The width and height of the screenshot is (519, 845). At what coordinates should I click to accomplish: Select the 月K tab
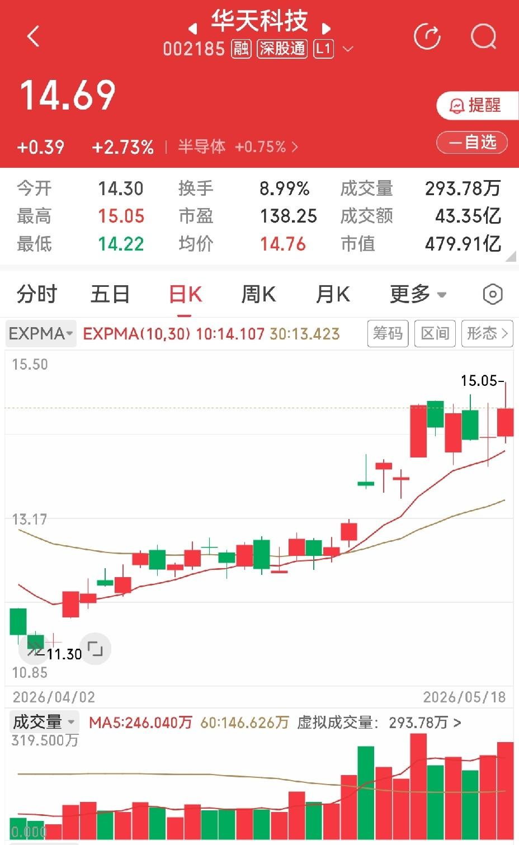(333, 294)
